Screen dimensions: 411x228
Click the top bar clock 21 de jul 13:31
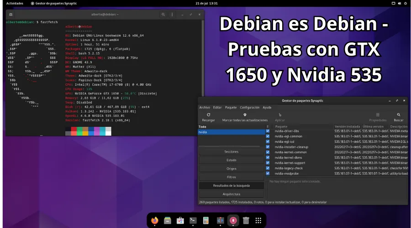206,3
